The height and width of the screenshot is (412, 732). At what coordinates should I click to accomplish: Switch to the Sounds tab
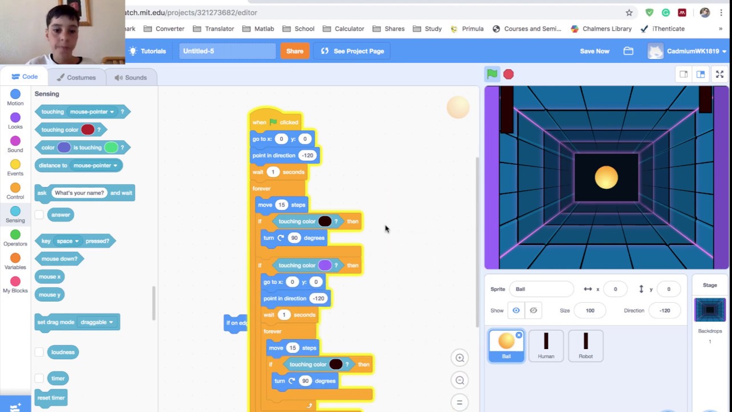pos(130,77)
